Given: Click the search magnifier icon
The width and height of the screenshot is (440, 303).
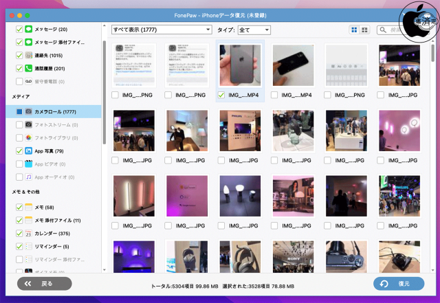Looking at the screenshot, I should pyautogui.click(x=383, y=30).
